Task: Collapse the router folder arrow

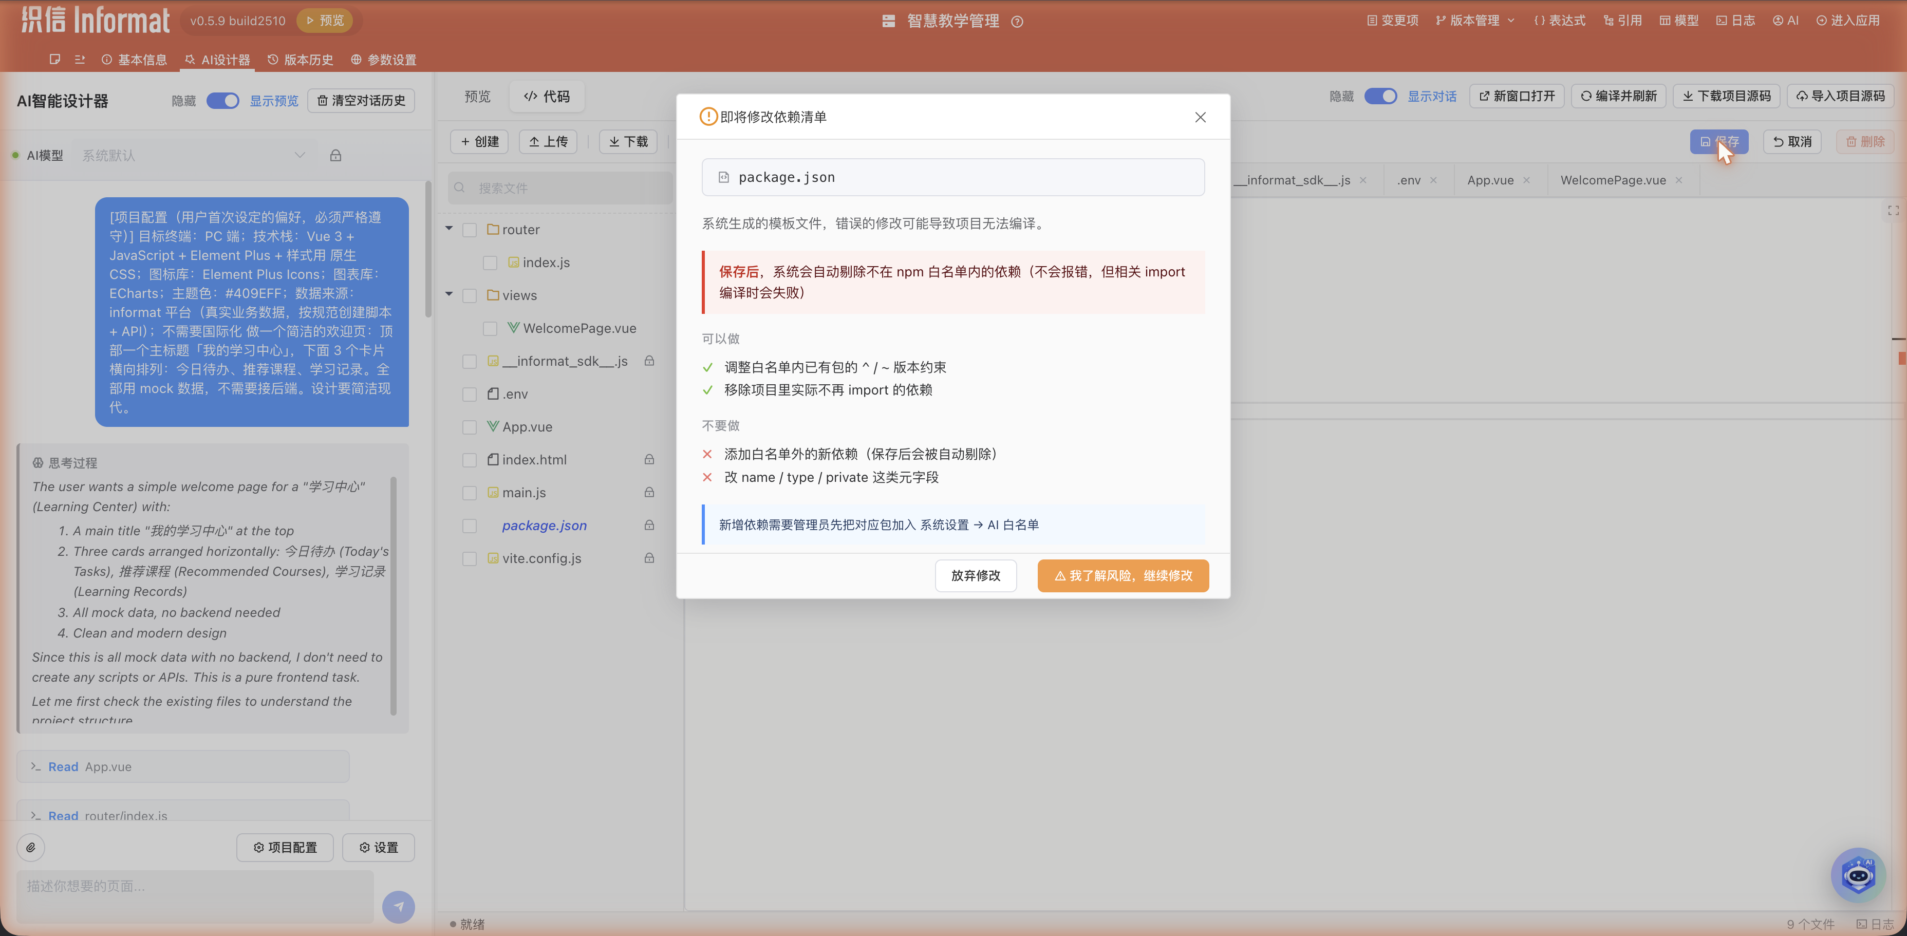Action: click(450, 229)
